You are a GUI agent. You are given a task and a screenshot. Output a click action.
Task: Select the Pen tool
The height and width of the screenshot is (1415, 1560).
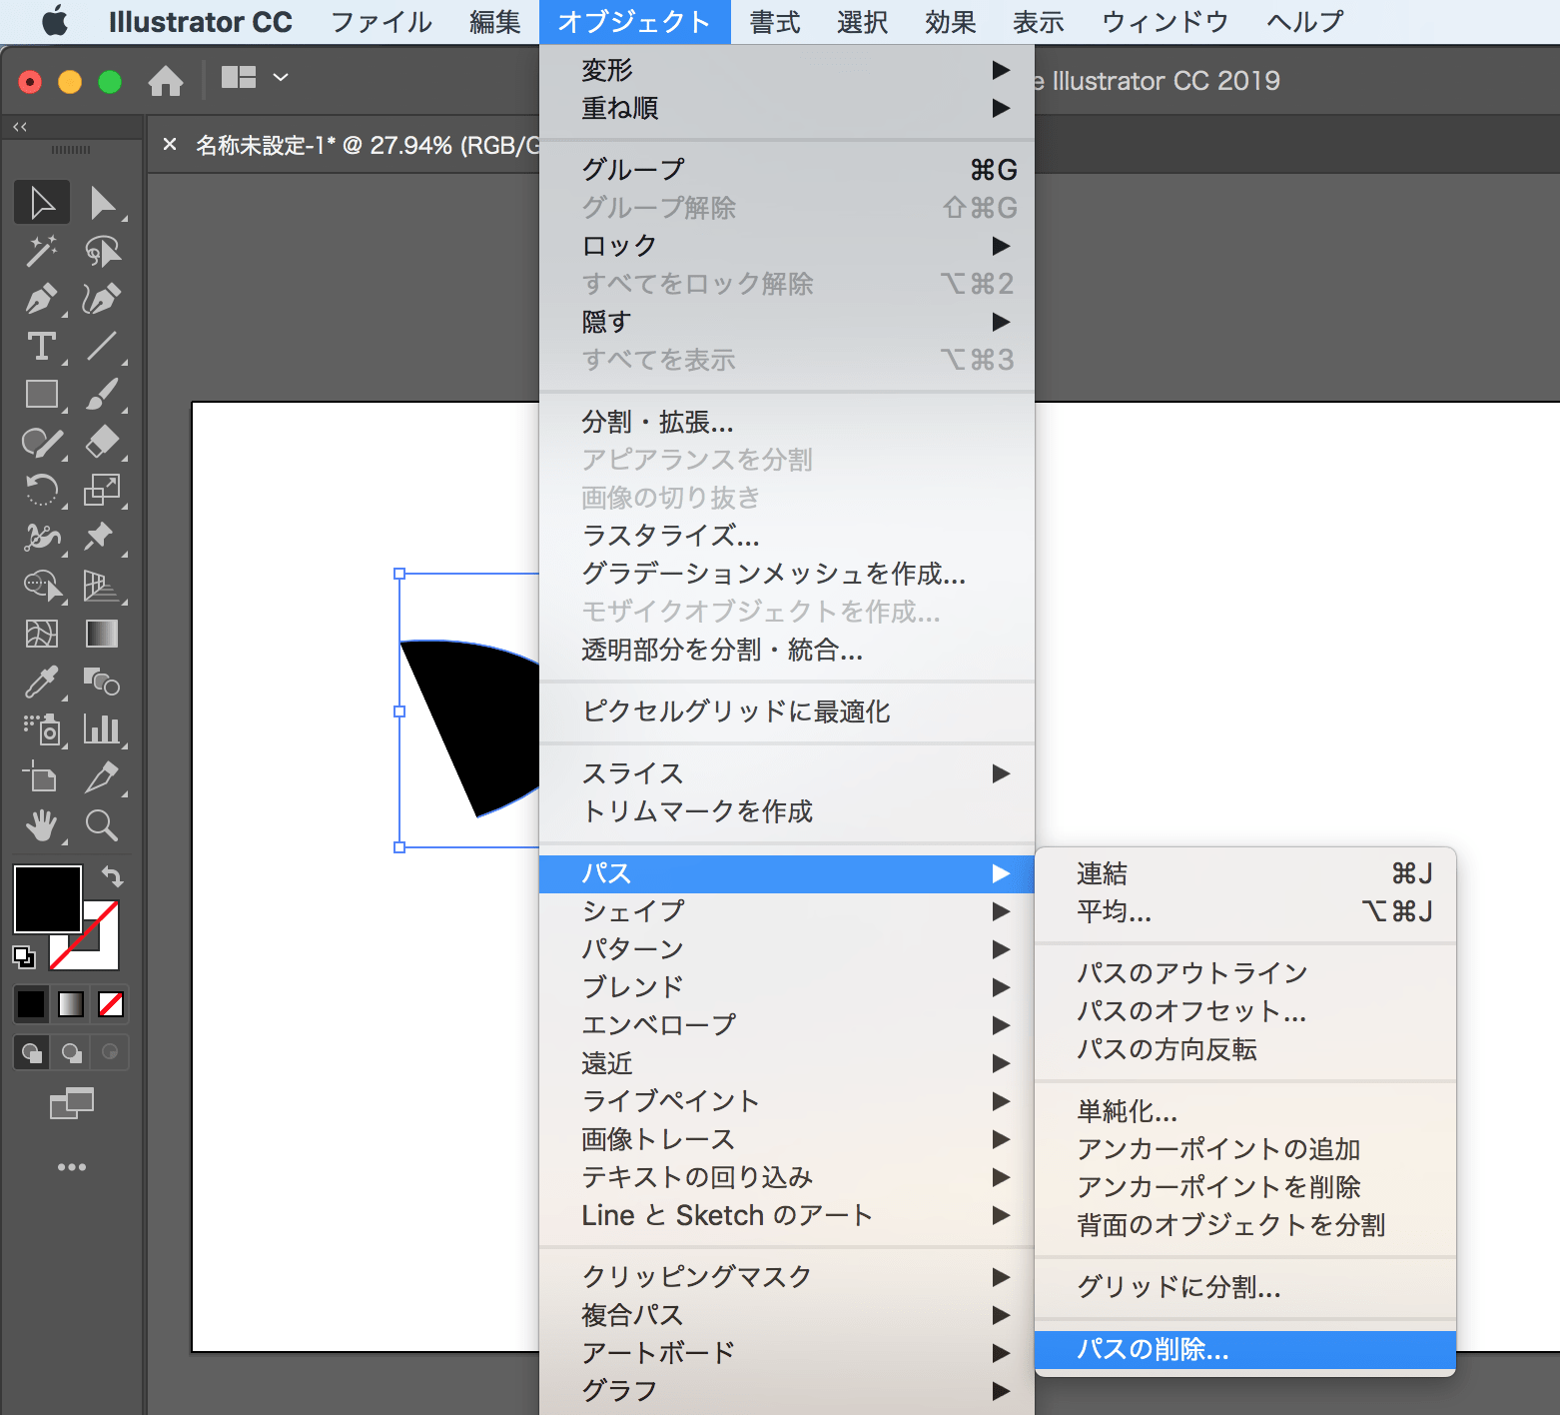tap(41, 299)
